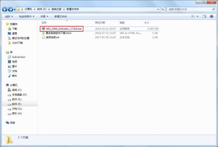
Task: Open the view options dropdown arrow
Action: (197, 16)
